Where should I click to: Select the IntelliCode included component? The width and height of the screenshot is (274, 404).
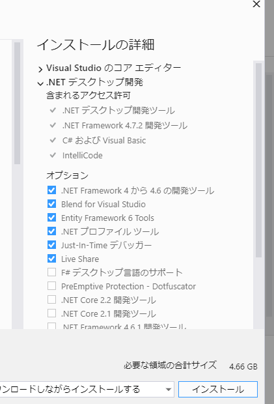point(82,155)
